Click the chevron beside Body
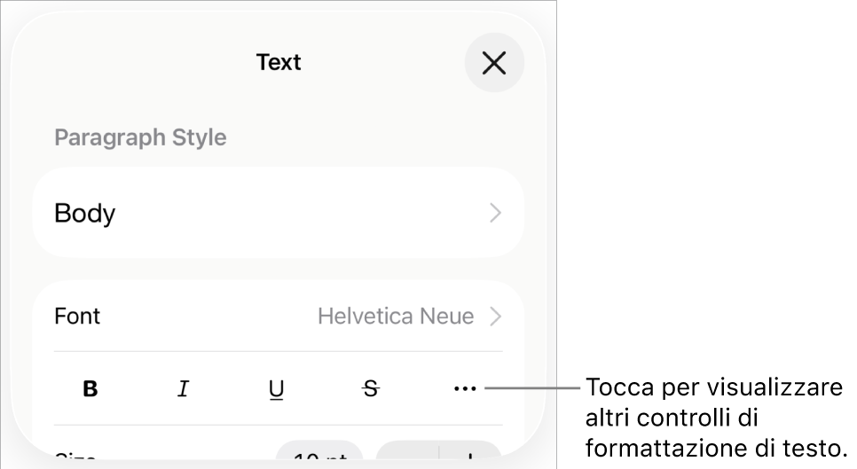857x469 pixels. 495,213
